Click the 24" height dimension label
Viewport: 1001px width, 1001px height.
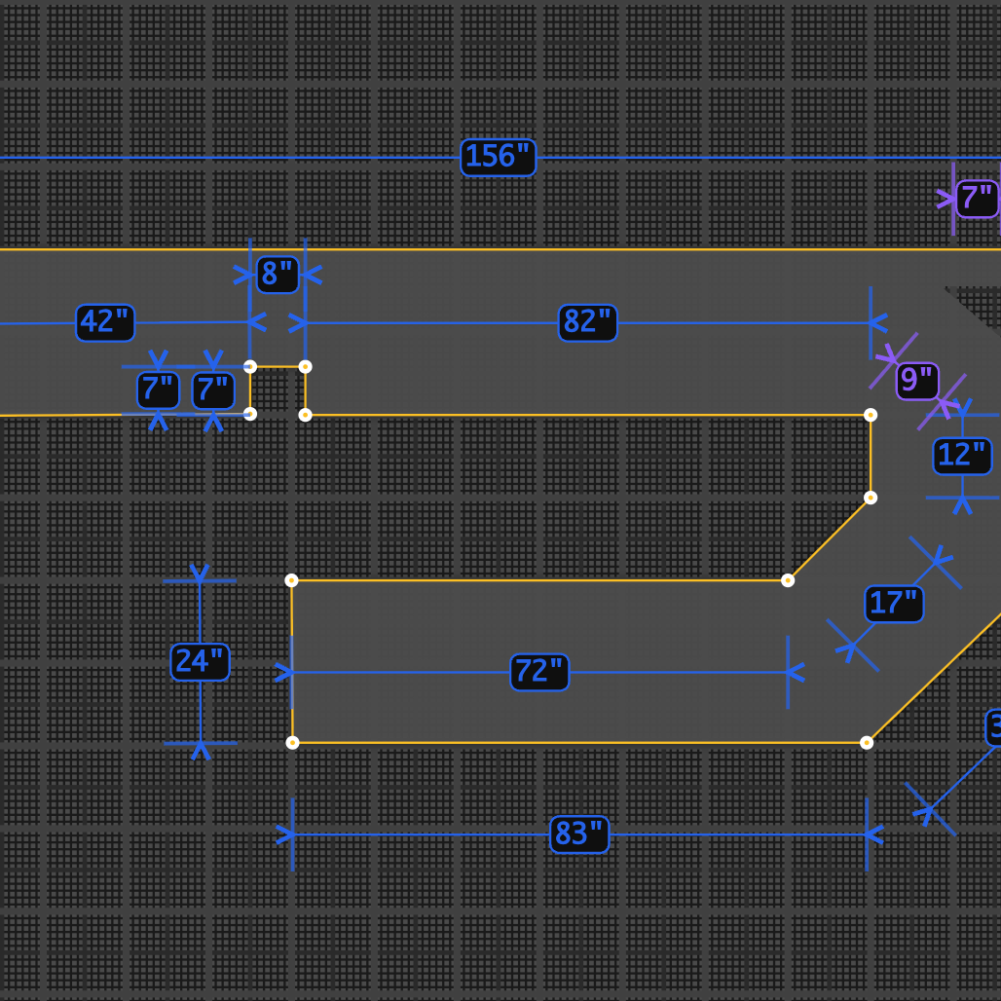(x=200, y=661)
